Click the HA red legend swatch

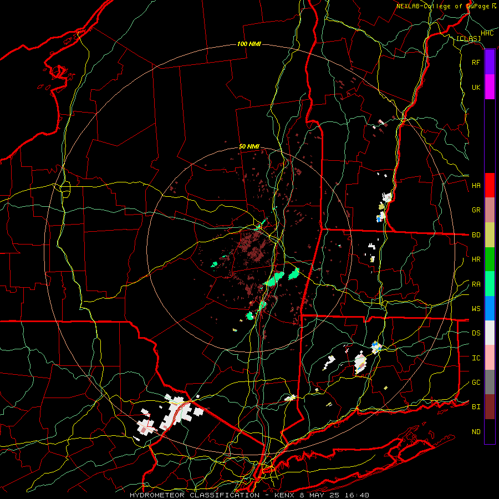click(490, 185)
